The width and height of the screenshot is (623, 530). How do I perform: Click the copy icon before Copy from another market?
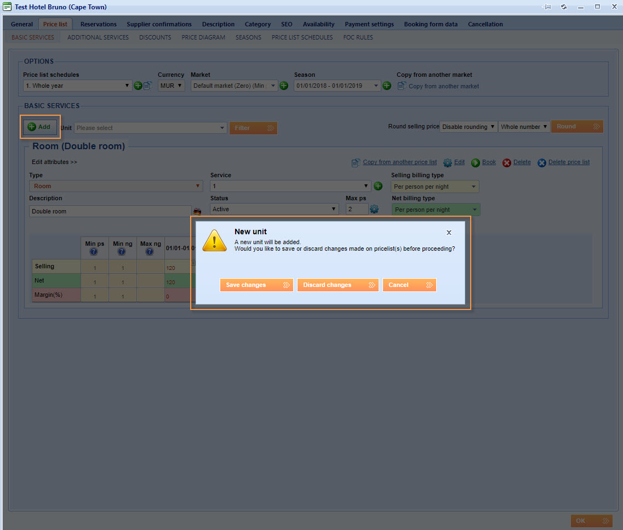tap(402, 86)
